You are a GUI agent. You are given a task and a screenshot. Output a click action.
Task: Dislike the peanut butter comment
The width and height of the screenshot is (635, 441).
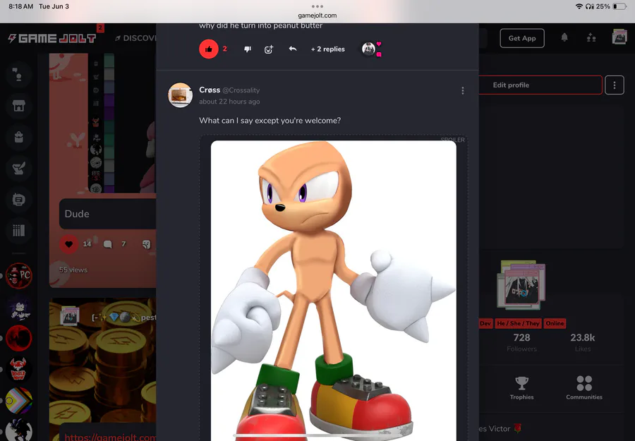click(248, 49)
